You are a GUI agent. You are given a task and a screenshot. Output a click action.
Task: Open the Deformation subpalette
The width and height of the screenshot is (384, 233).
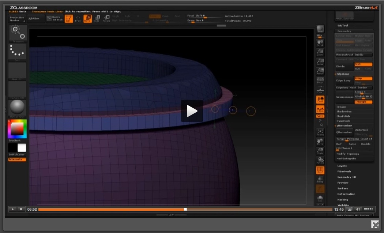[x=346, y=194]
